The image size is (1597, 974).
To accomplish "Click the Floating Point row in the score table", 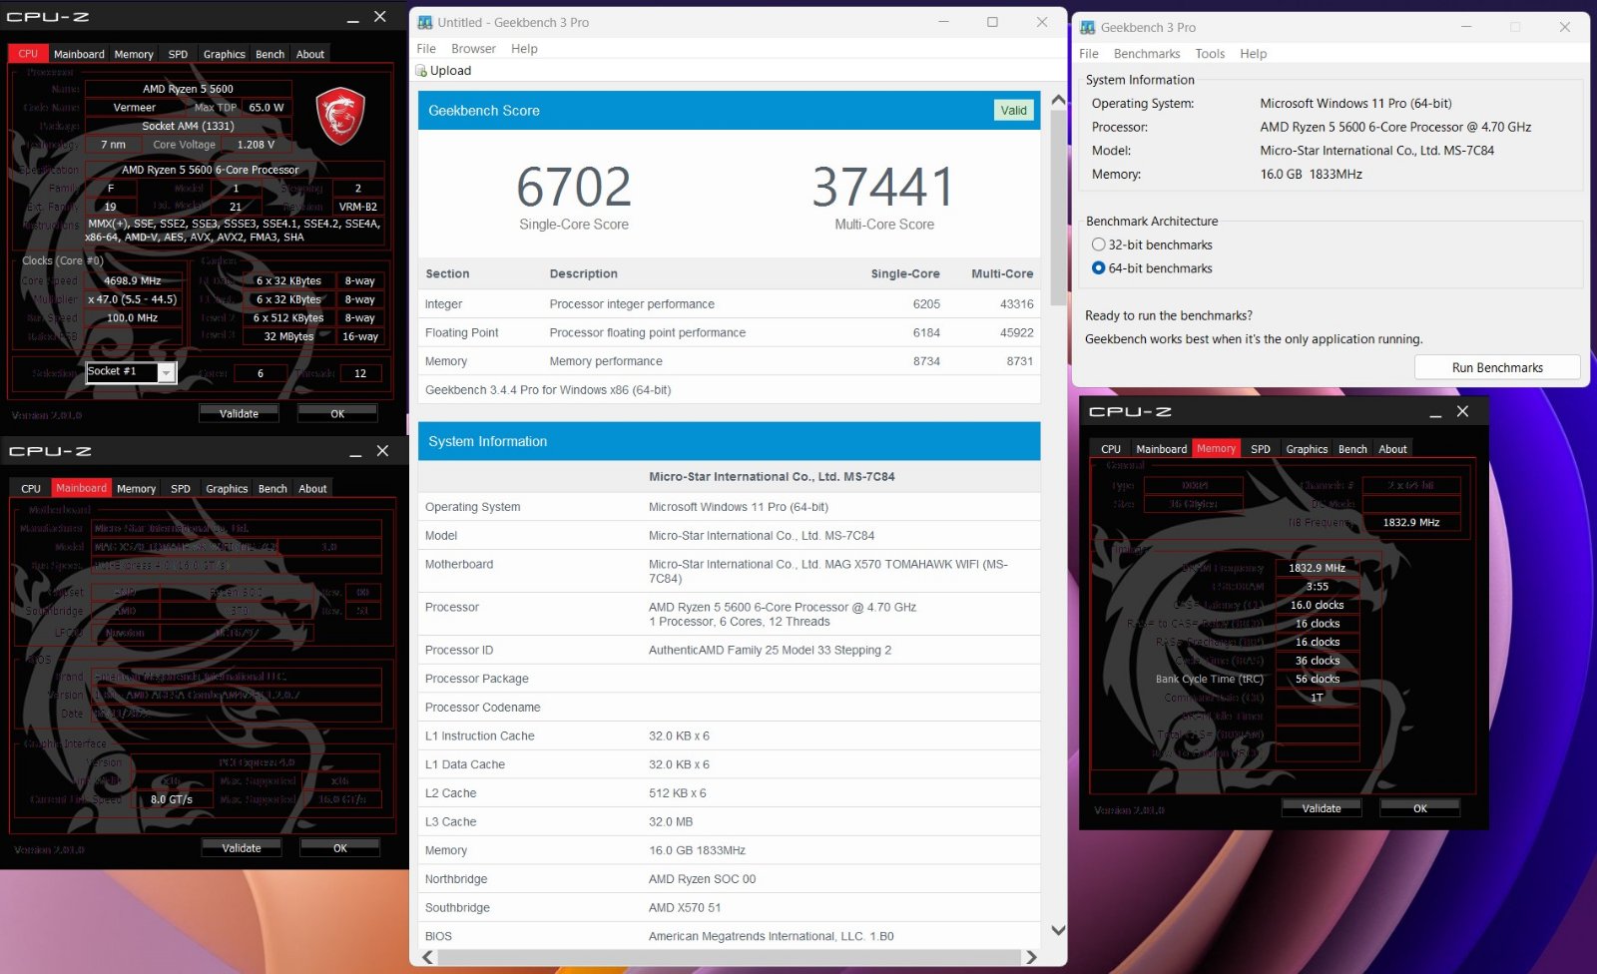I will [x=729, y=332].
